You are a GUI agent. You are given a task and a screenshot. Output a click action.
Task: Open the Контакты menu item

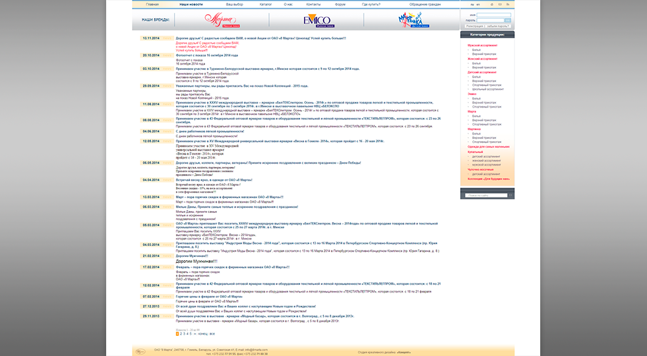pos(314,4)
